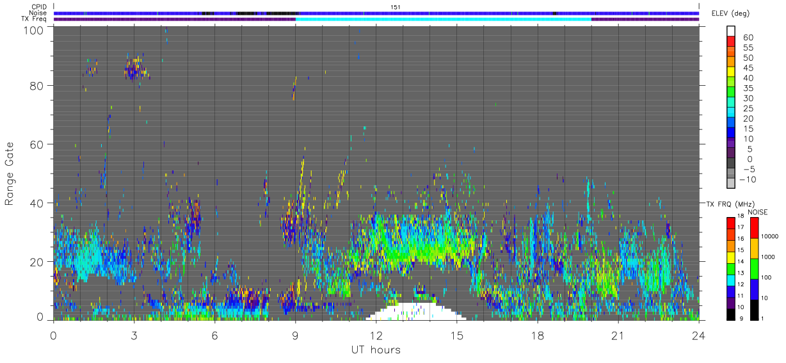Select the red 18 MHz frequency swatch
Viewport: 786px width, 363px height.
[x=731, y=223]
